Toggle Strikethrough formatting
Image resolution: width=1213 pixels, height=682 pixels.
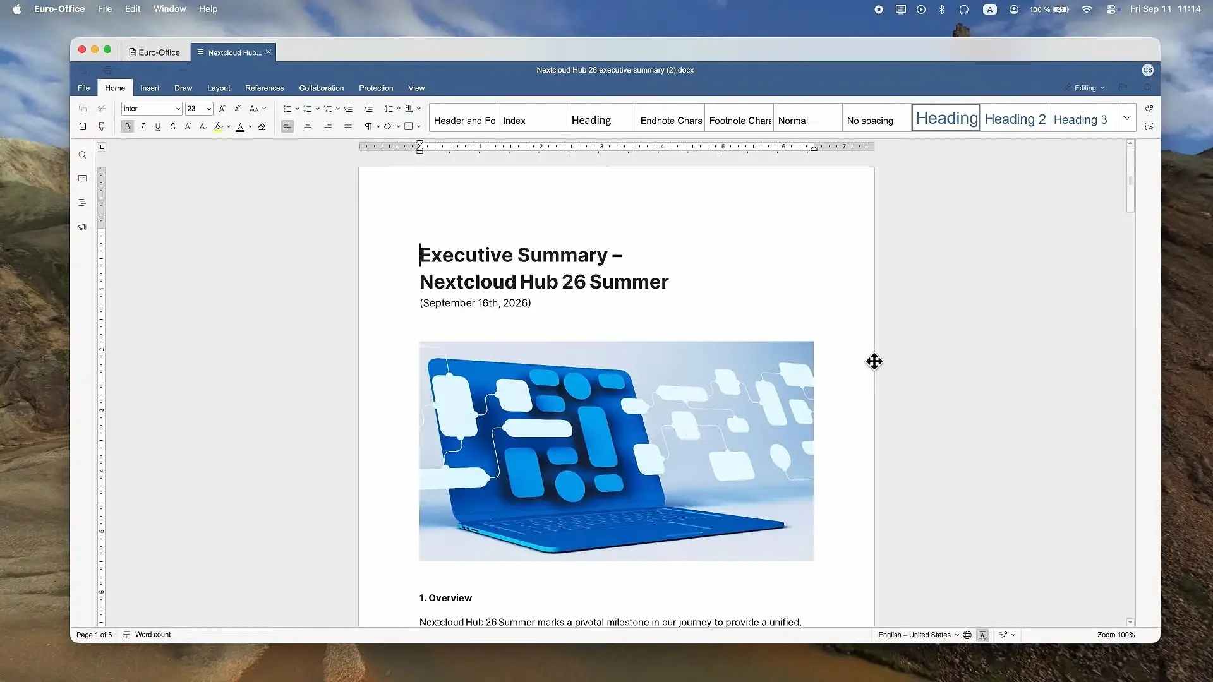point(173,126)
